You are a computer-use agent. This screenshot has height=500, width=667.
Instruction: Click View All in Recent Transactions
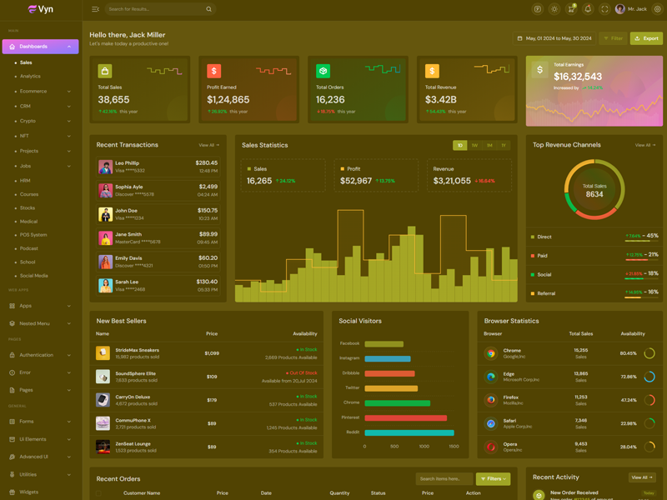pyautogui.click(x=208, y=145)
